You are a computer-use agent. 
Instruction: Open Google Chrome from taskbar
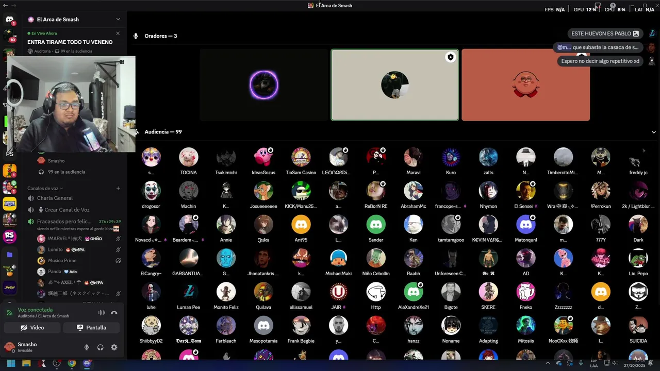pyautogui.click(x=72, y=363)
